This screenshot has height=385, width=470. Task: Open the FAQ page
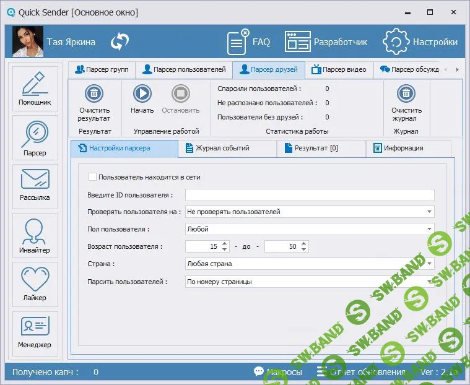click(x=248, y=42)
